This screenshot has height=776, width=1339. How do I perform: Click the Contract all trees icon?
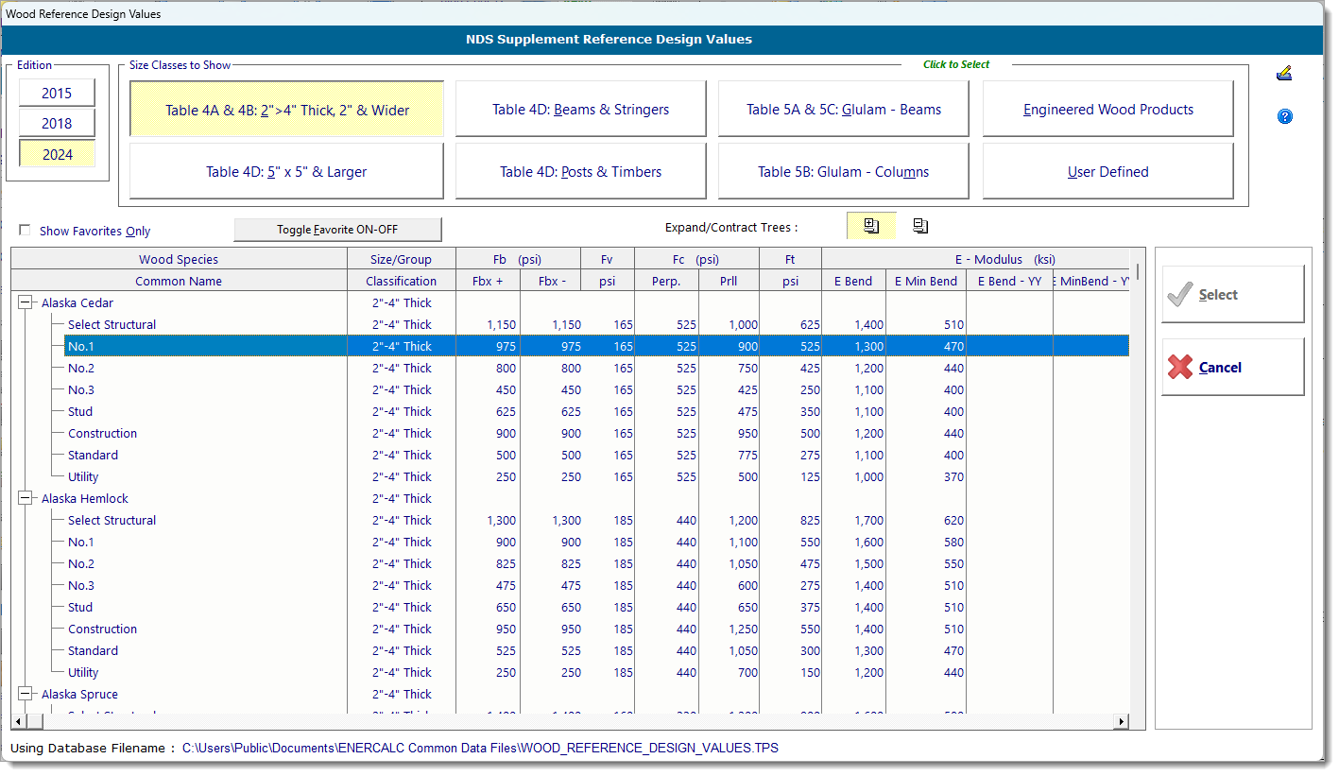click(920, 226)
